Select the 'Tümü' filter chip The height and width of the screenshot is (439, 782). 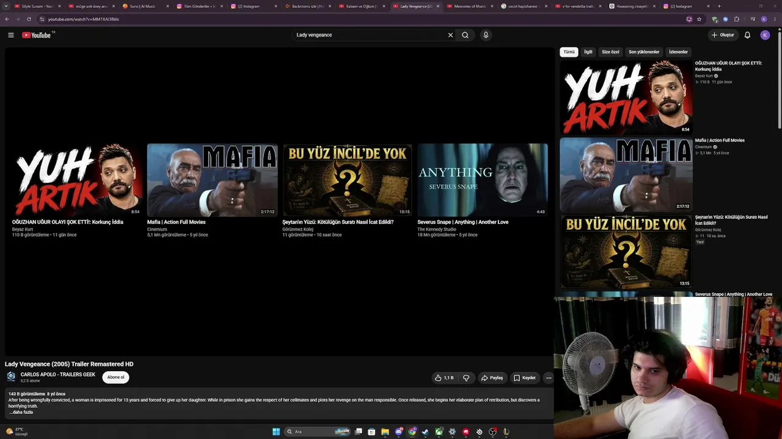point(569,52)
